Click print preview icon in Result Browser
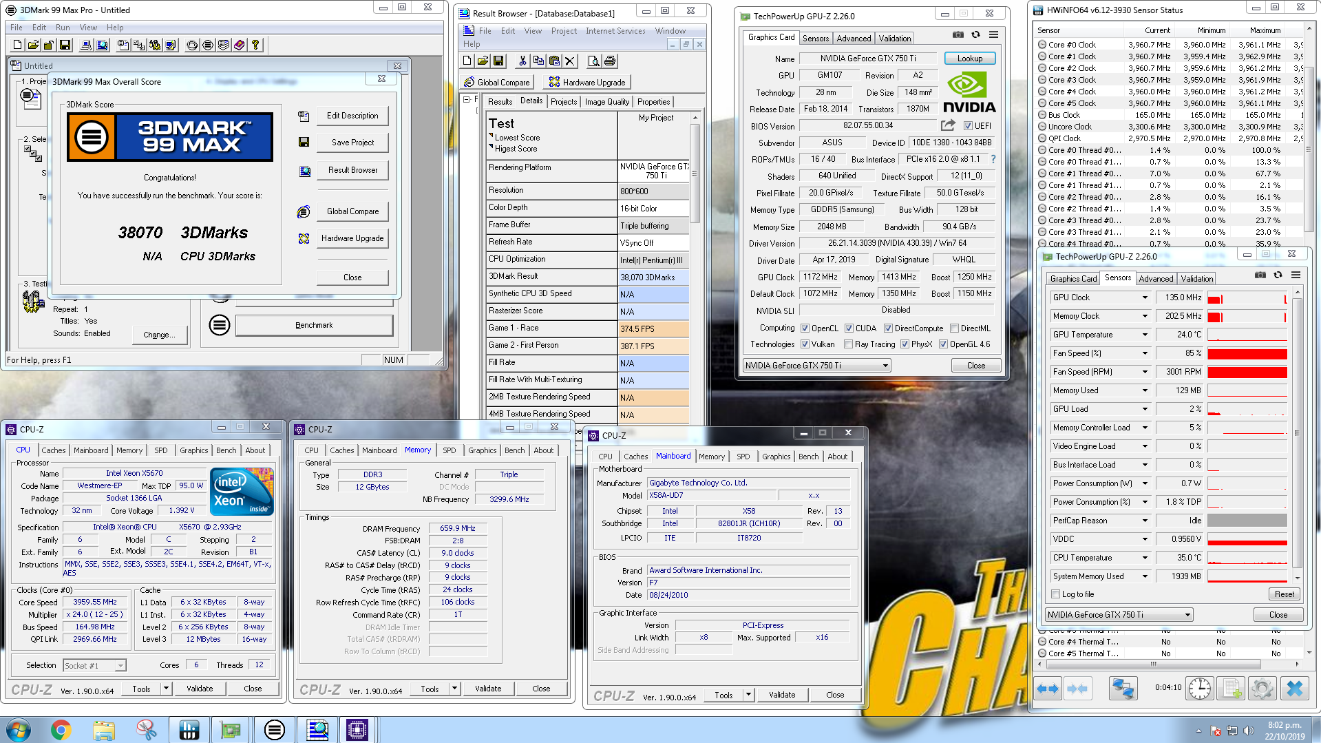The height and width of the screenshot is (743, 1321). coord(593,61)
